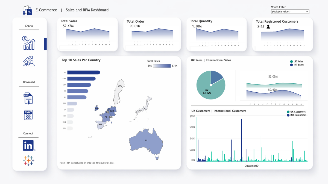The width and height of the screenshot is (328, 184).
Task: Toggle INT Sales in the legend
Action: [296, 65]
